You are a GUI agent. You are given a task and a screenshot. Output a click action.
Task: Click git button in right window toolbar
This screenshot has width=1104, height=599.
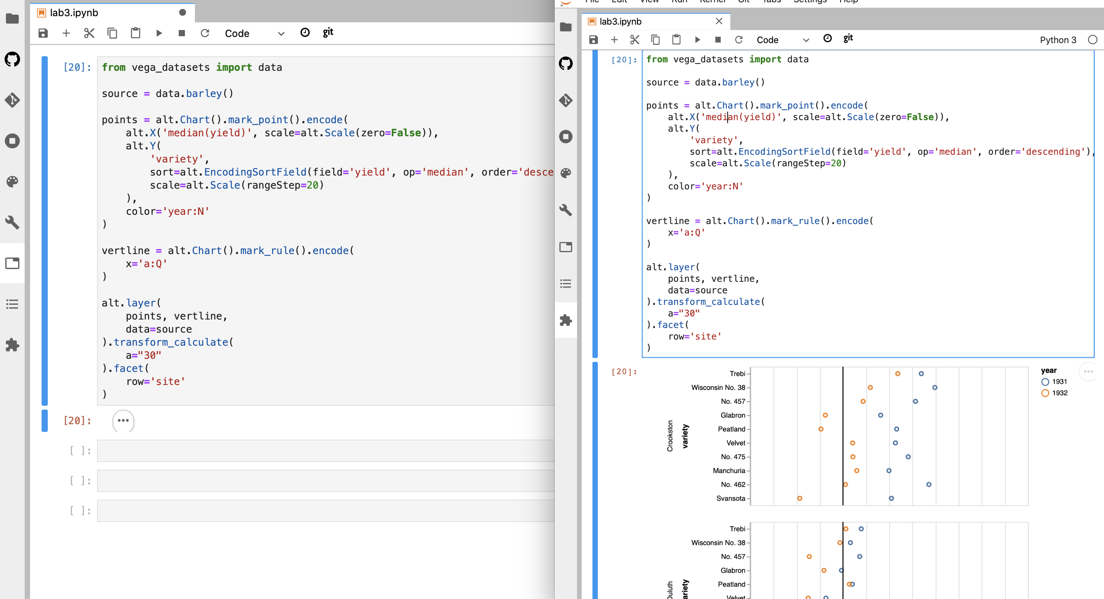848,38
